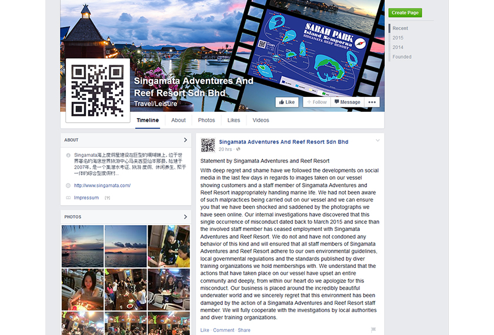Like the statement post
Viewport: 494px width, 335px height.
point(205,330)
